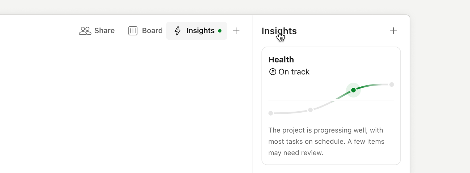Click the green status dot on Insights tab
Viewport: 470px width, 173px height.
coord(219,31)
